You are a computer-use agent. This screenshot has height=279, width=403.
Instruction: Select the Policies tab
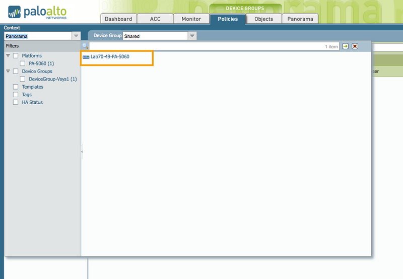[228, 19]
